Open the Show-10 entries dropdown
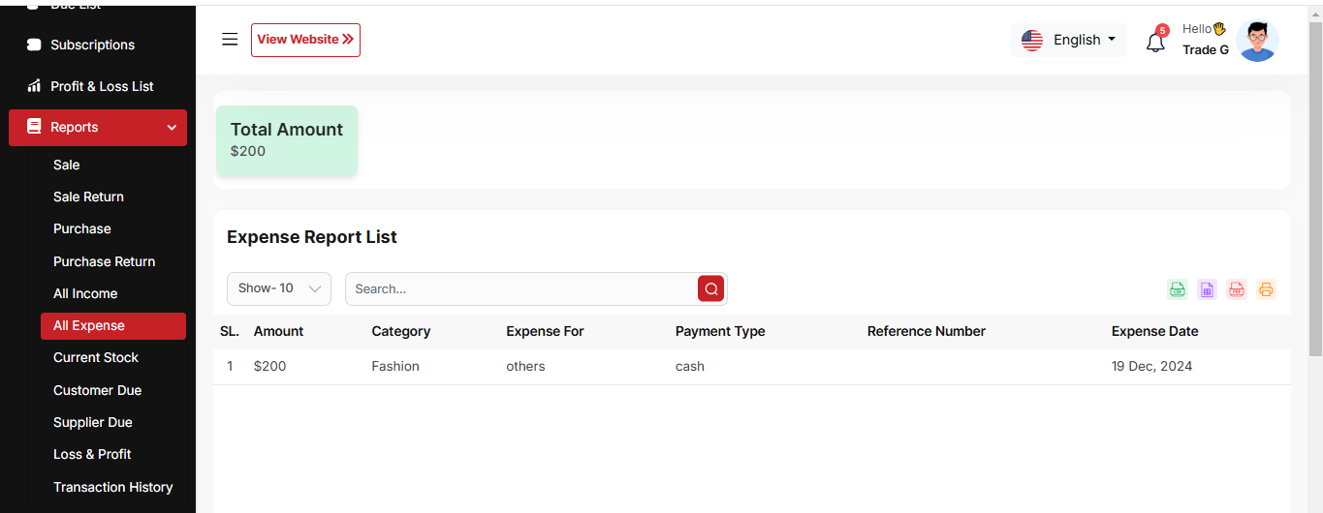The height and width of the screenshot is (513, 1323). [x=279, y=288]
